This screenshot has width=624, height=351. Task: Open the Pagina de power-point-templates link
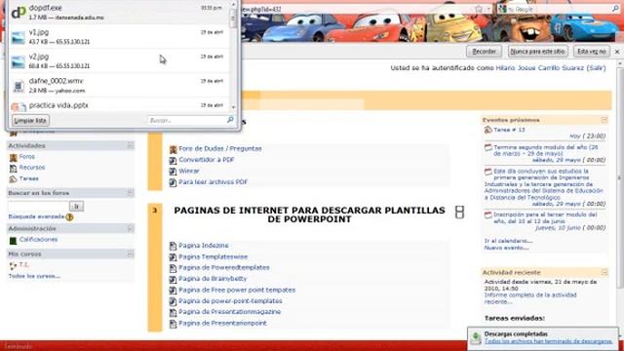[x=230, y=301]
